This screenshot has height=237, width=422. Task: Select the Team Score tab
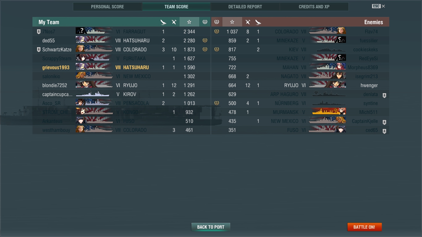176,6
